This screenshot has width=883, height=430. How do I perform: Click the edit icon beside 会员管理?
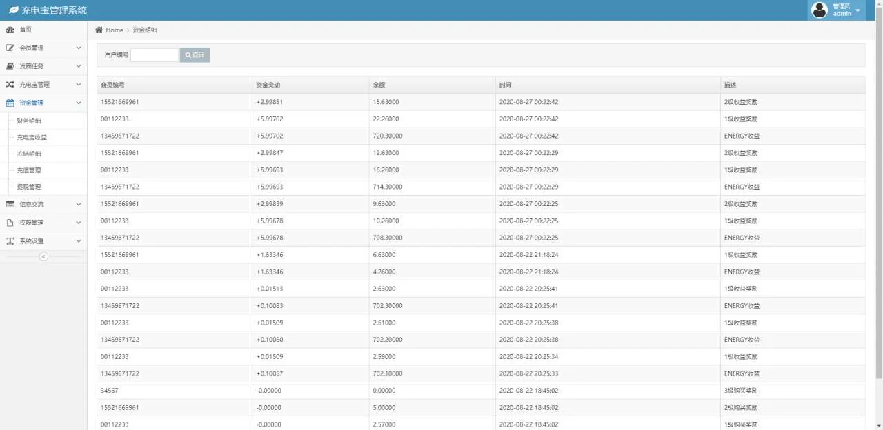coord(10,48)
